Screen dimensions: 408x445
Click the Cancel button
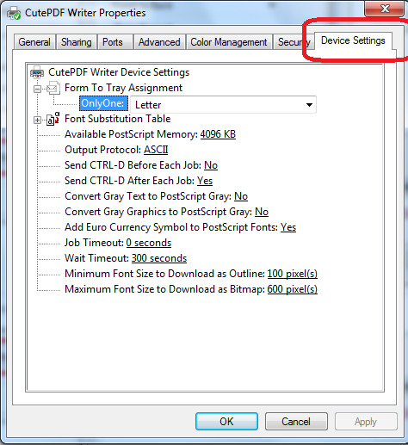point(296,422)
